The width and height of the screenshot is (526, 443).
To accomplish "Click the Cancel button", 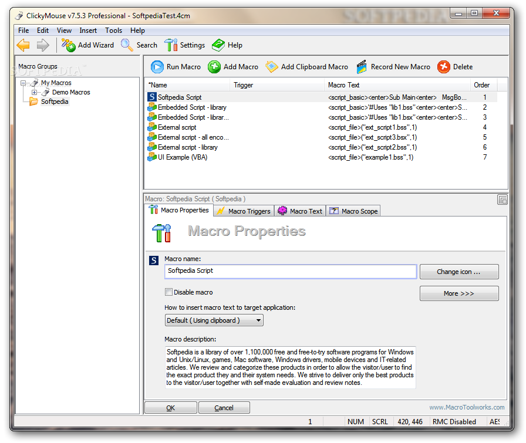I will [x=224, y=408].
